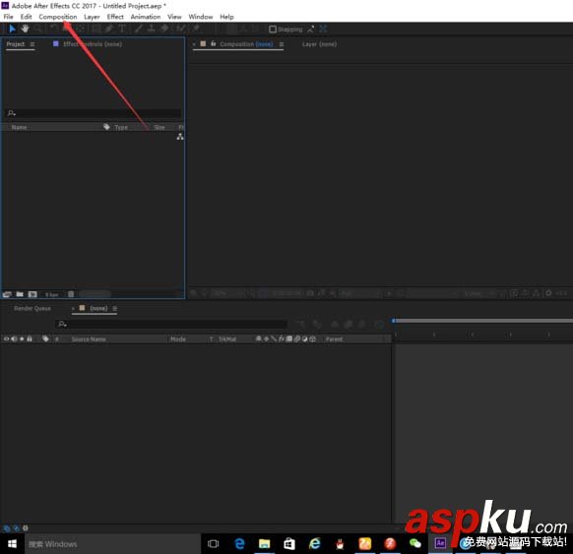Open the Window menu
Viewport: 573px width, 554px height.
click(x=201, y=17)
